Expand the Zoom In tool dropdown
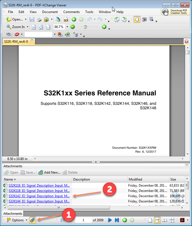This screenshot has height=226, width=192. tap(27, 27)
